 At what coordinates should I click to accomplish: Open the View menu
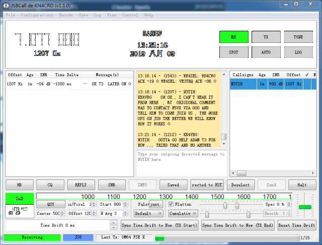point(112,15)
